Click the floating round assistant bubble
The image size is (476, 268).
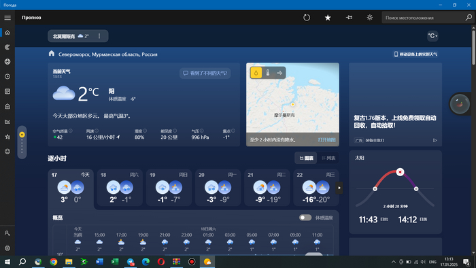460,104
